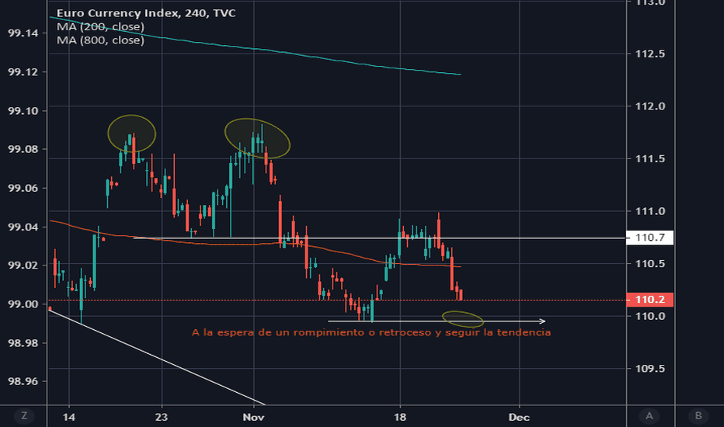Click the 112.5 price scale value
This screenshot has height=427, width=724.
click(650, 54)
